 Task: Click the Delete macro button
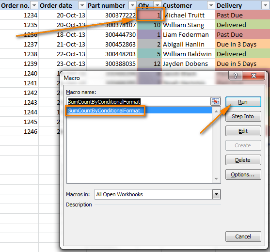(x=243, y=160)
